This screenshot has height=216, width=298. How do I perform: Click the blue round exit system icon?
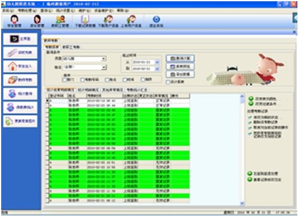156,20
